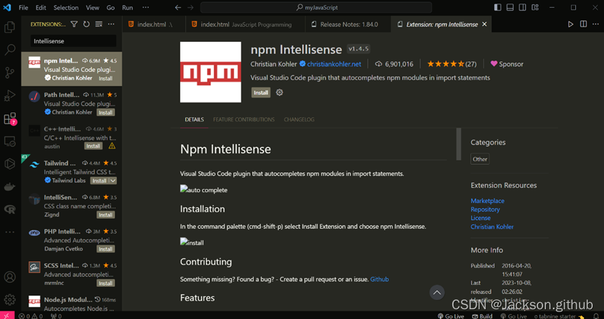Open the Remote Explorer icon in activity bar
The width and height of the screenshot is (604, 319).
(9, 141)
